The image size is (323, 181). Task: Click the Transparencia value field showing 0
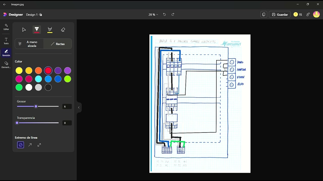pos(67,123)
